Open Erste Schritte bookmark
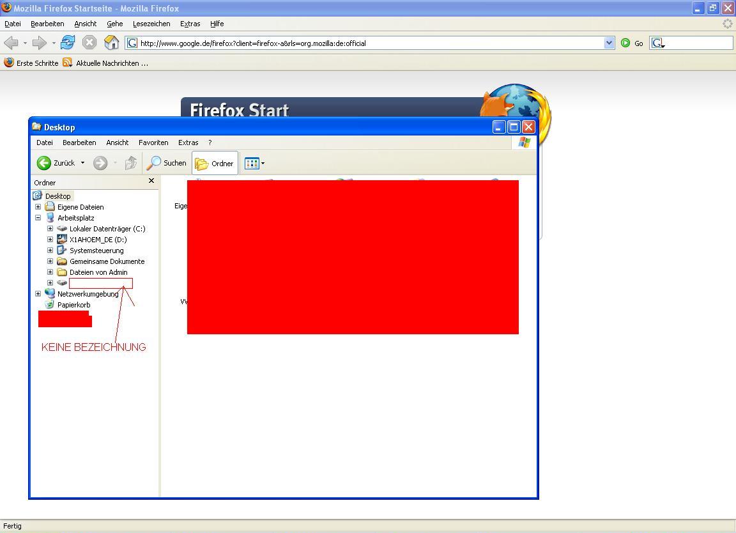 pos(31,63)
